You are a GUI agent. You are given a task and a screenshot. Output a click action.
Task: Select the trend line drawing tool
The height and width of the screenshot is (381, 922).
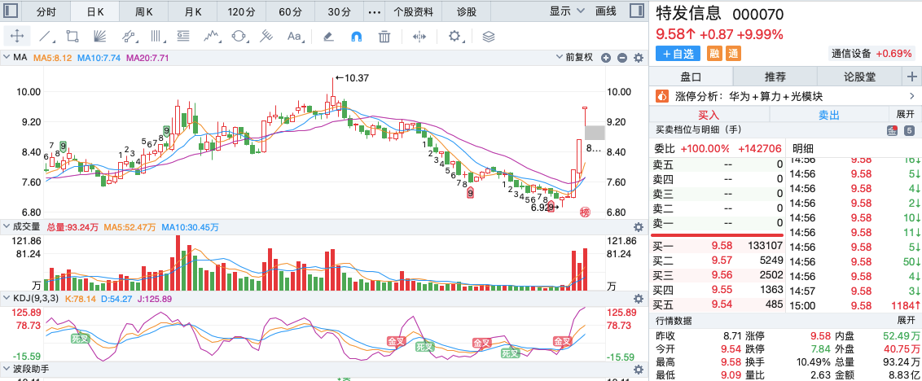[45, 37]
